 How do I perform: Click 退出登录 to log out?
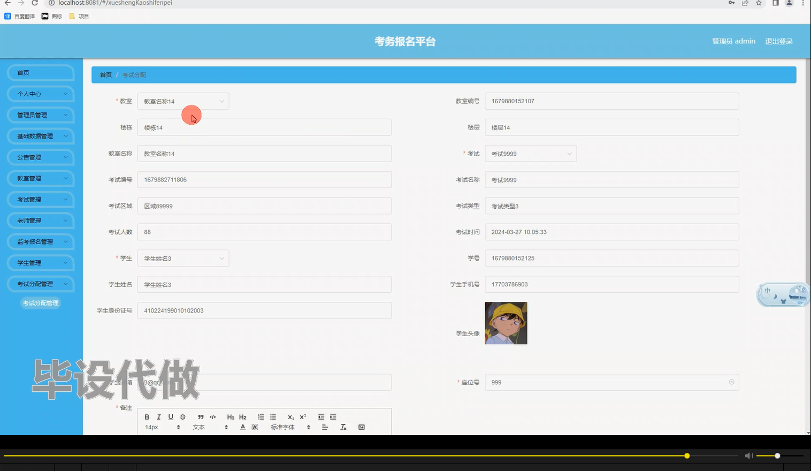pos(779,41)
